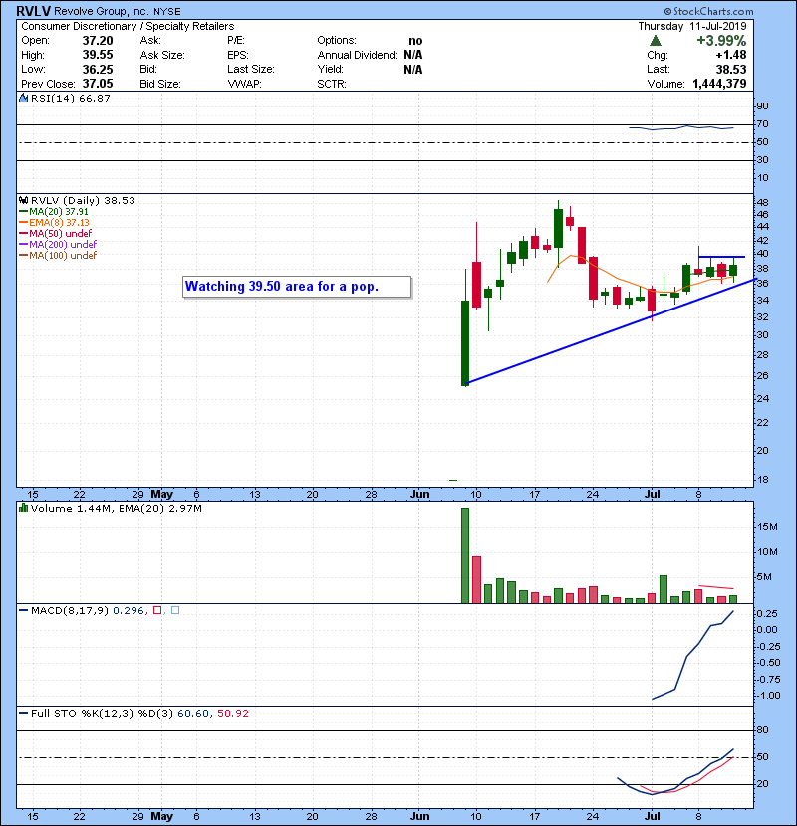The image size is (797, 826).
Task: Click the Last price 38.53 in header
Action: pos(731,69)
